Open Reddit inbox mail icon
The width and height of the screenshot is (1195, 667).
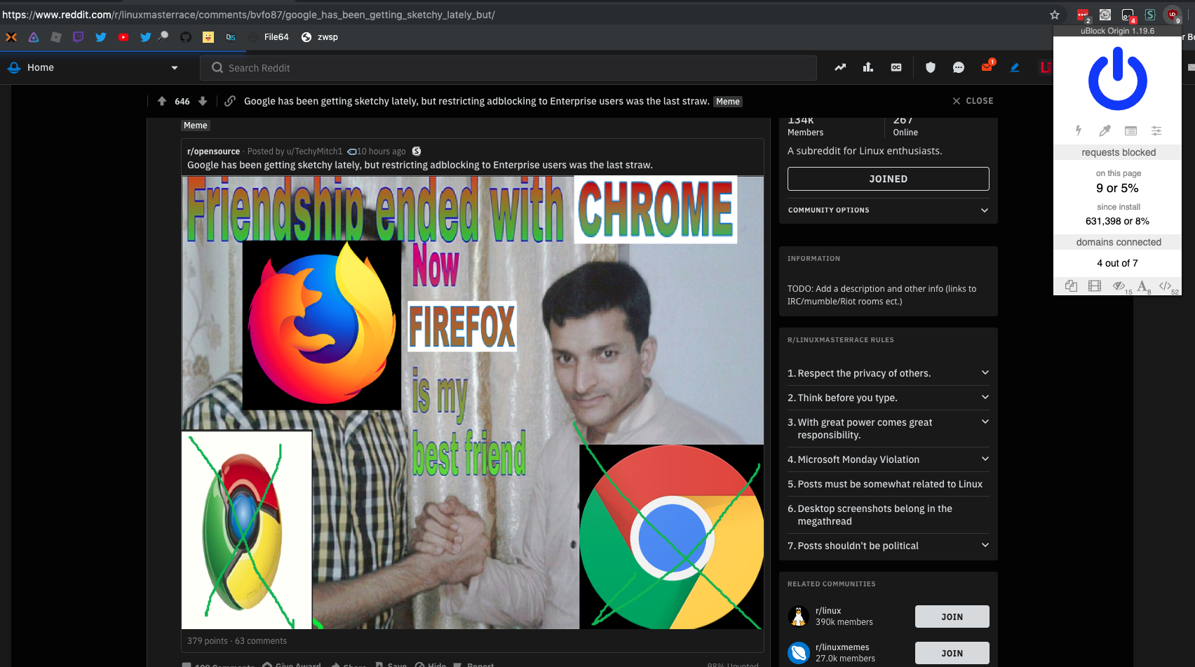pyautogui.click(x=987, y=67)
